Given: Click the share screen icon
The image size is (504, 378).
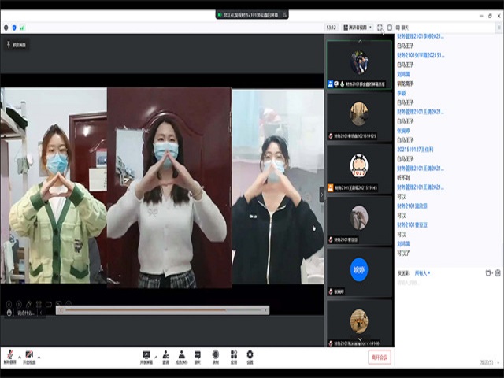Looking at the screenshot, I should pyautogui.click(x=146, y=357).
